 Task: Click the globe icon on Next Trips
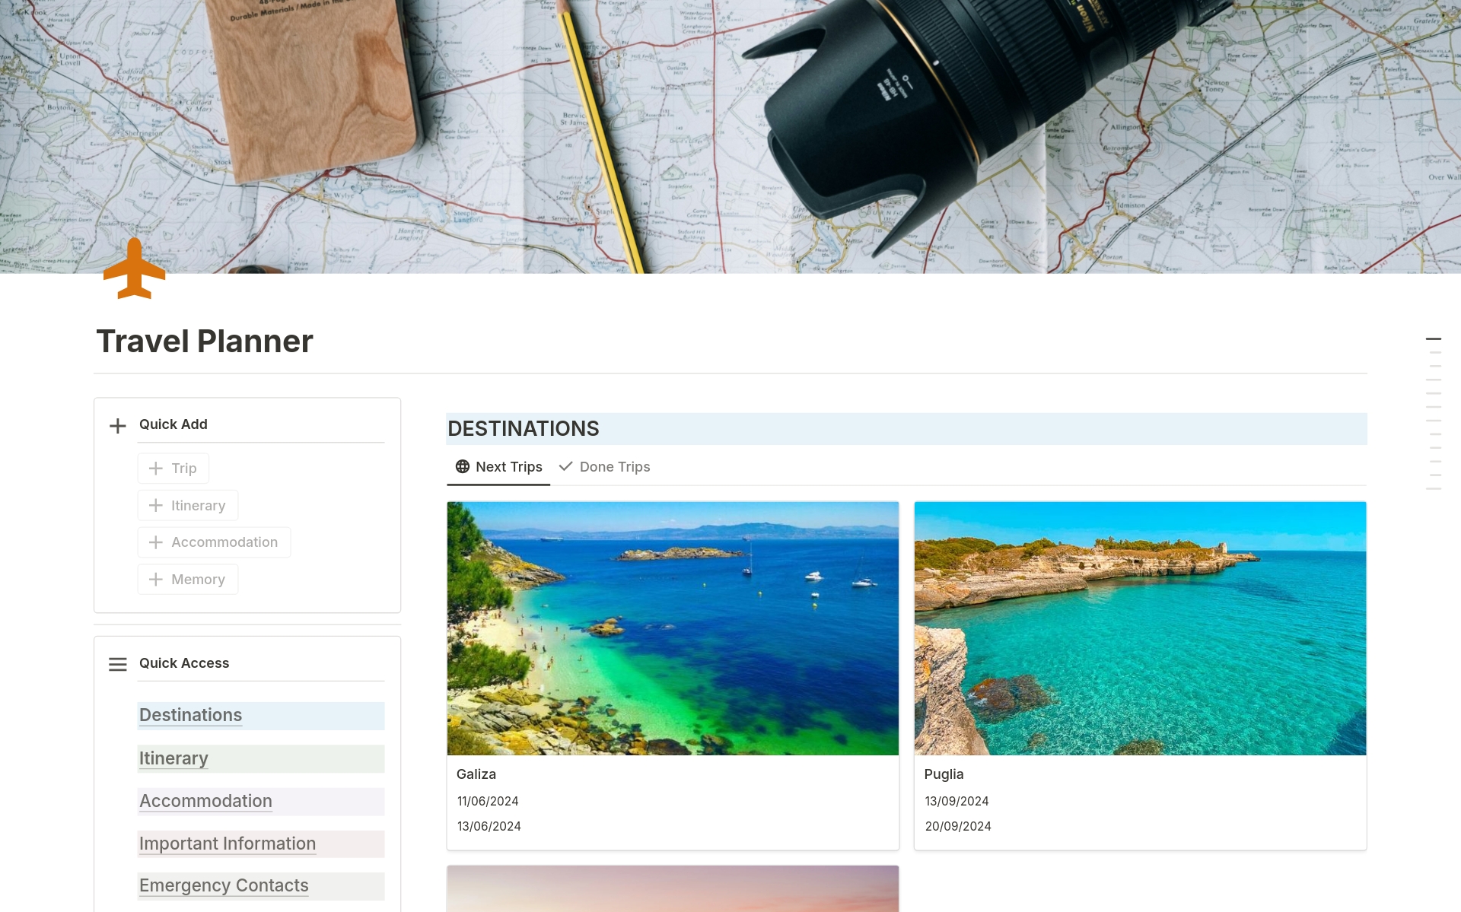click(x=463, y=466)
